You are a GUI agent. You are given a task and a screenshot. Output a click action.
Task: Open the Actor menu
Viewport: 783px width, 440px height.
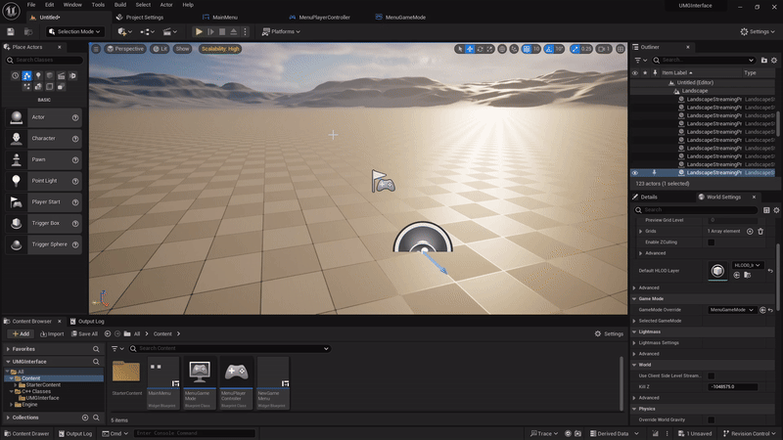tap(166, 5)
